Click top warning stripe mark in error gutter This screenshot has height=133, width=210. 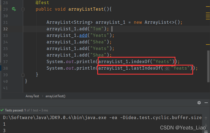(208, 7)
